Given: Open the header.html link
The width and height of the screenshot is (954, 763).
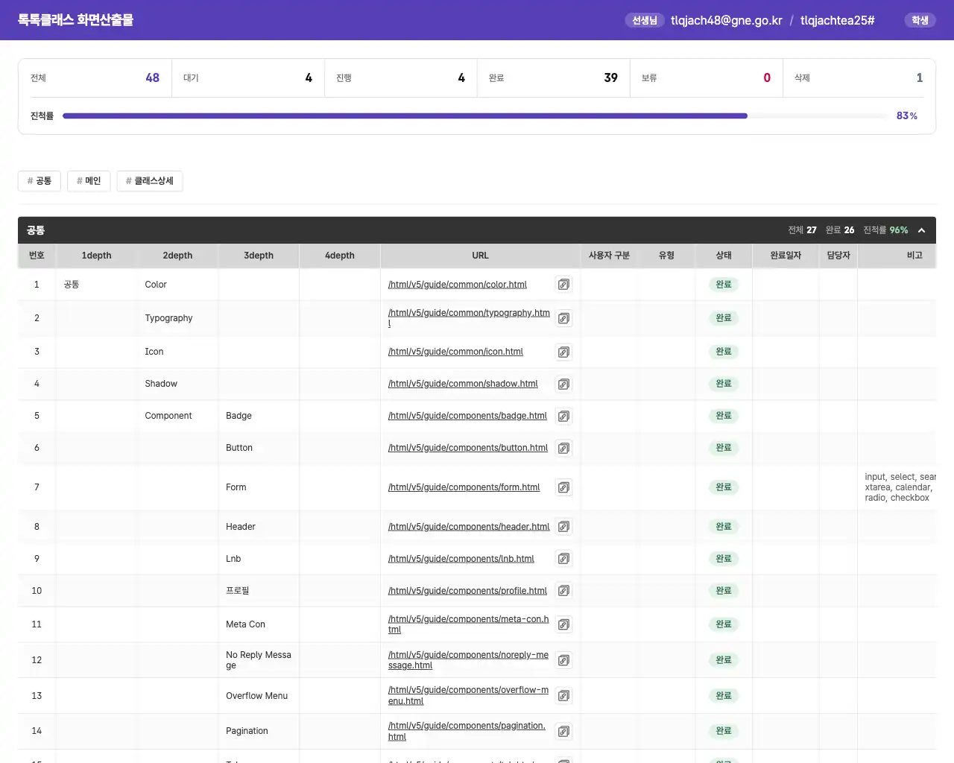Looking at the screenshot, I should pyautogui.click(x=469, y=527).
